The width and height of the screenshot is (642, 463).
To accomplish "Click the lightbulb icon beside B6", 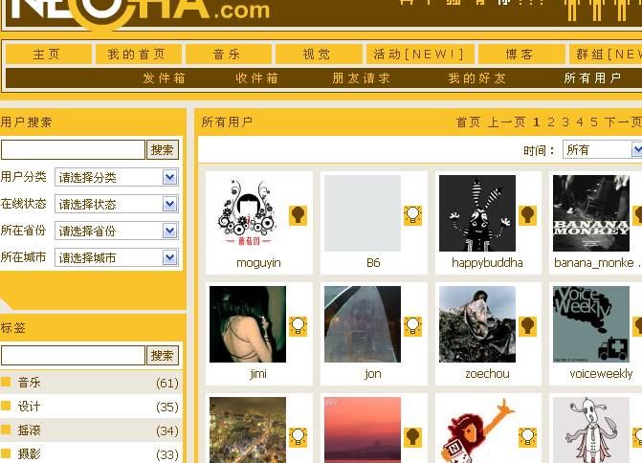I will point(412,215).
